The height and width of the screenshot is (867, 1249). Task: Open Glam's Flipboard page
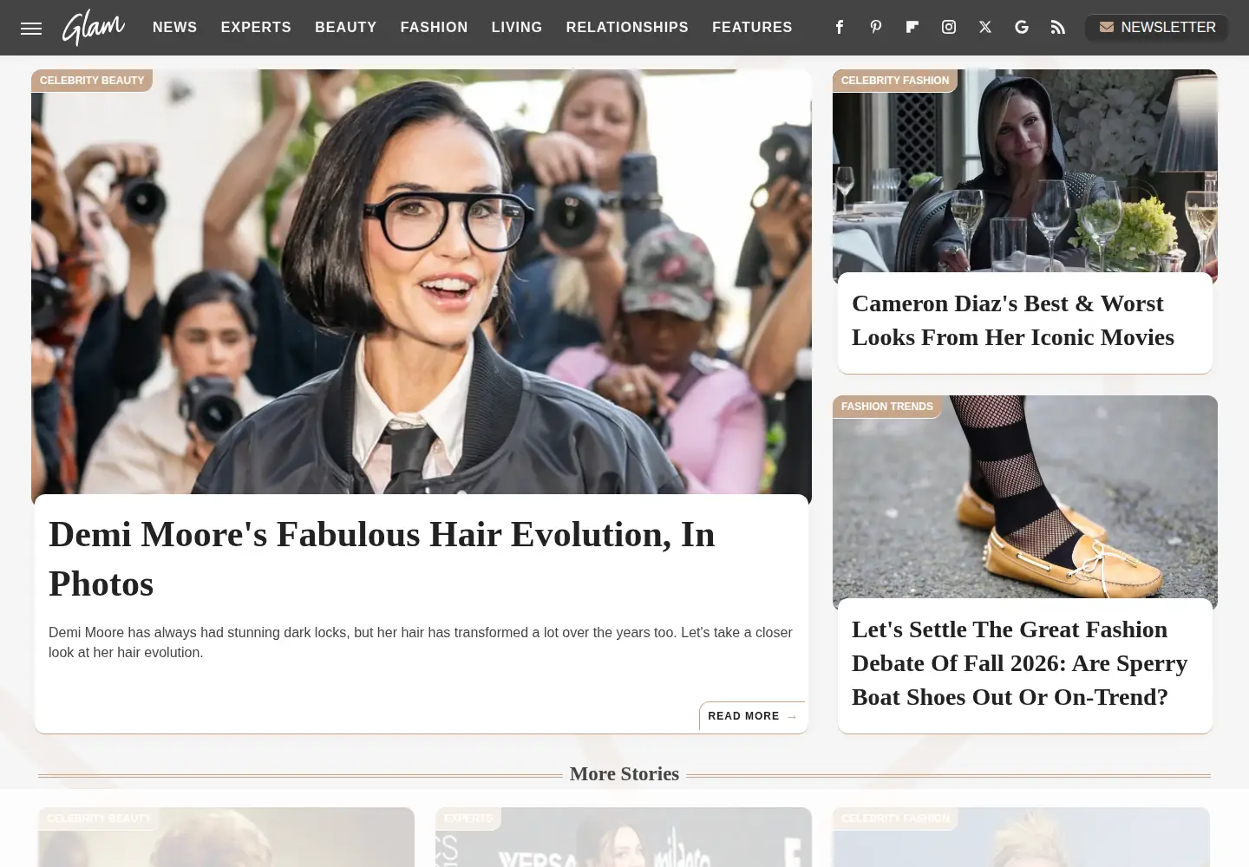pos(912,27)
